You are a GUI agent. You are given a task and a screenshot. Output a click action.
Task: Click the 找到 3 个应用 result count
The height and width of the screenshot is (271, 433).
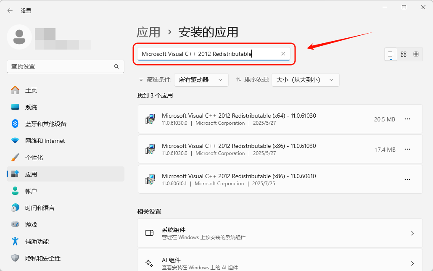tap(155, 95)
